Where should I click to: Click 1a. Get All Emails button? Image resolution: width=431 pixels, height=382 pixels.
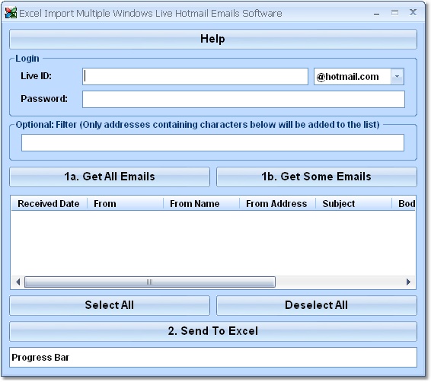click(x=110, y=177)
